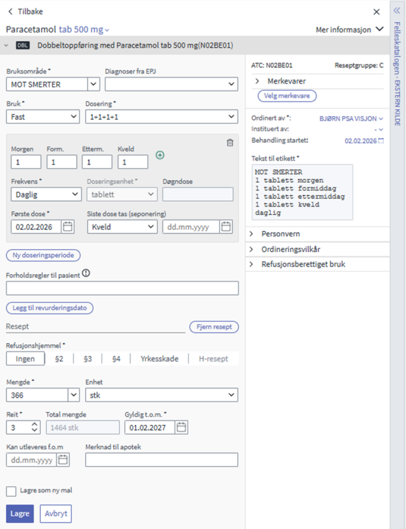
Task: Open the Frekvens Daglig dropdown
Action: (46, 194)
